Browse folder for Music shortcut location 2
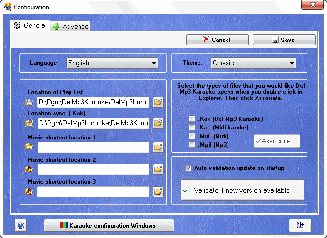Screen dimensions: 327x238 point(158,169)
